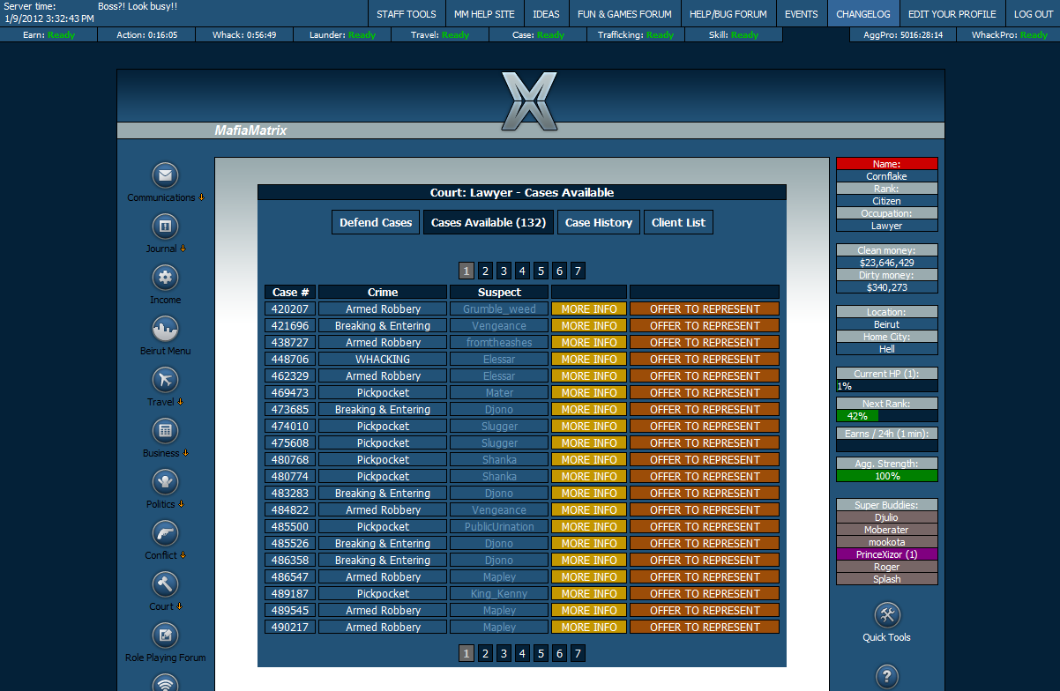
Task: Offer to represent case 489187
Action: pos(705,593)
